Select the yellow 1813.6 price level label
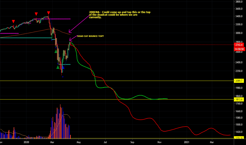The image size is (246, 145). pos(239,99)
